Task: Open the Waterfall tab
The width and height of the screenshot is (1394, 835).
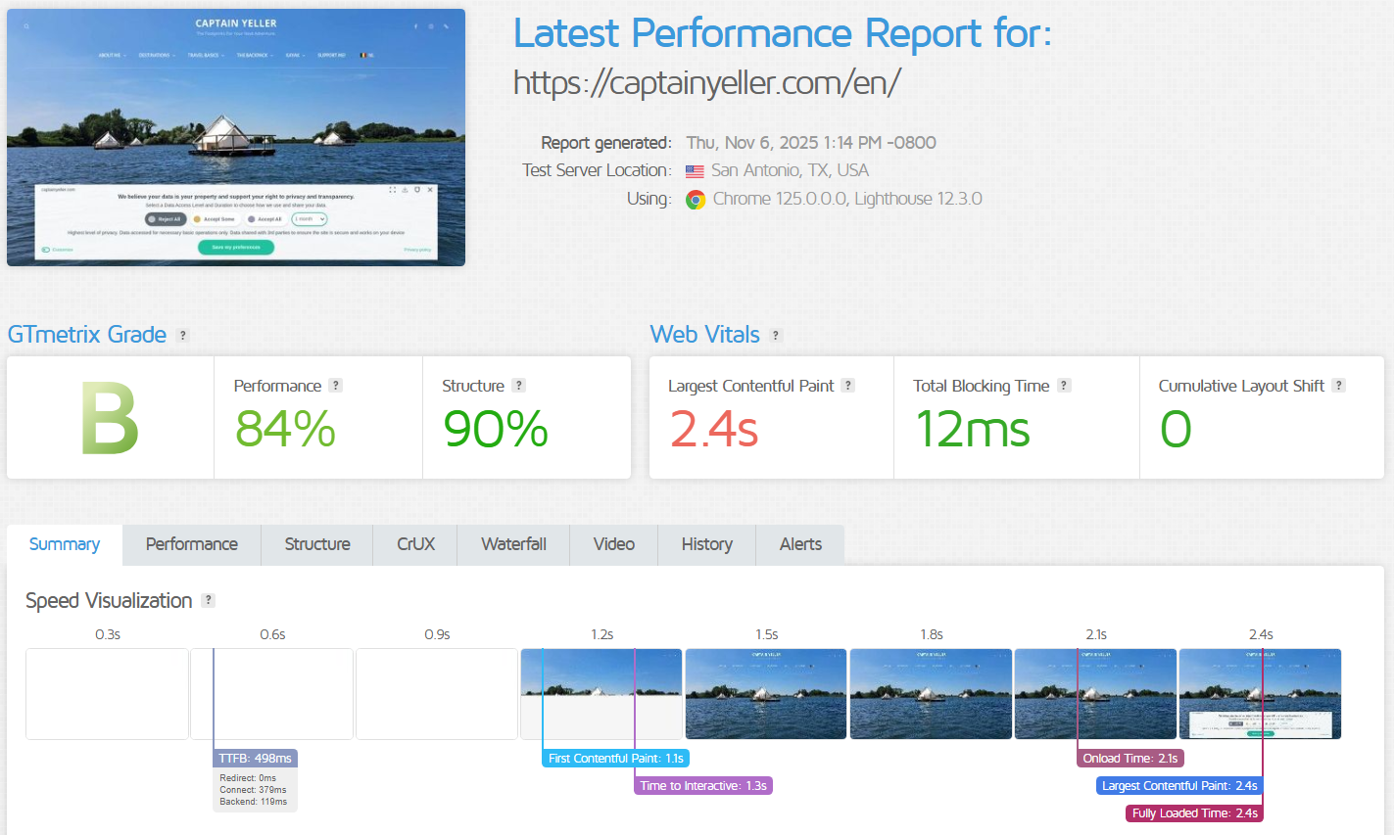Action: click(513, 544)
